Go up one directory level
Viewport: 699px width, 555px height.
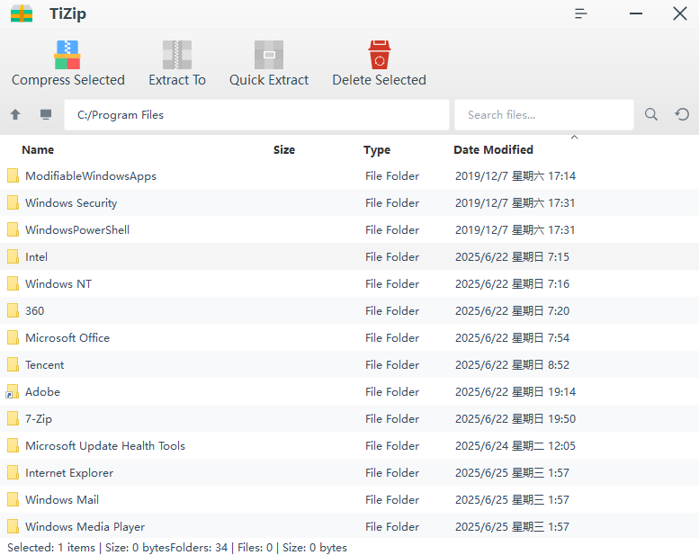pyautogui.click(x=15, y=114)
